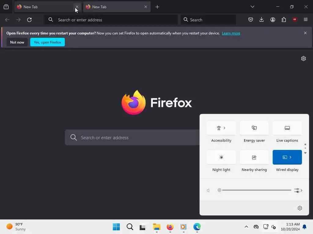The image size is (313, 234).
Task: Close the first New Tab
Action: tap(77, 7)
